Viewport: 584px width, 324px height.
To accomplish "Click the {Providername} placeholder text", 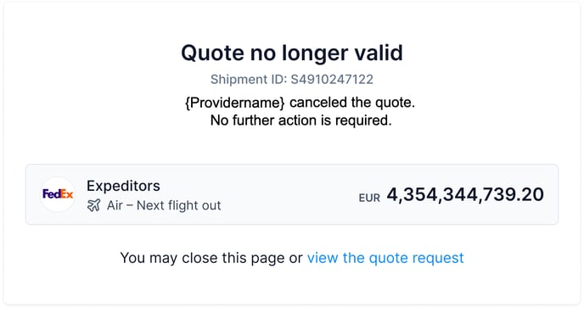I will pos(235,103).
